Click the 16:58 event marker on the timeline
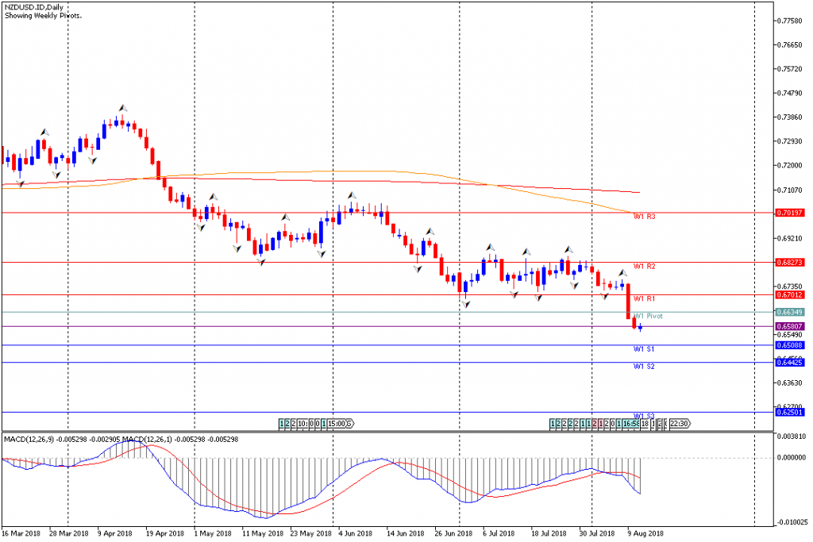Image resolution: width=813 pixels, height=542 pixels. click(630, 424)
